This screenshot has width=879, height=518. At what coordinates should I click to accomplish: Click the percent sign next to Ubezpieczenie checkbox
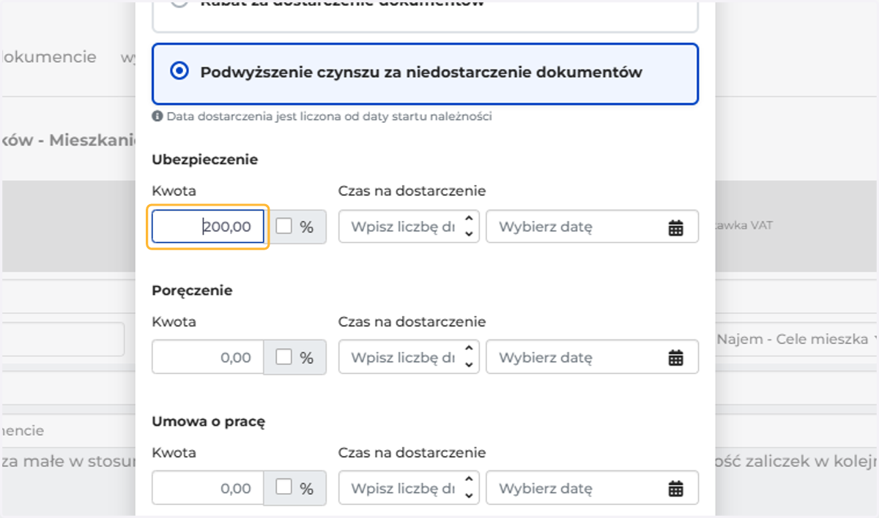(x=306, y=228)
